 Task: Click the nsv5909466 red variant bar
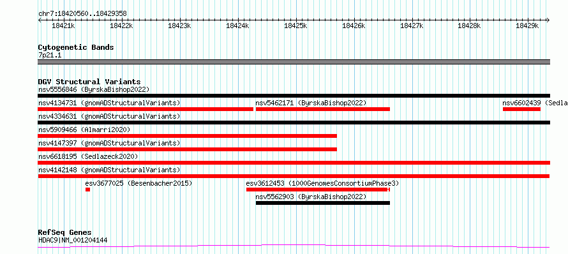pos(187,136)
